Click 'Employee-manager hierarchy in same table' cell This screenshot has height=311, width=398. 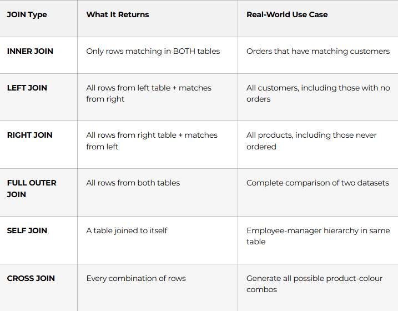318,236
